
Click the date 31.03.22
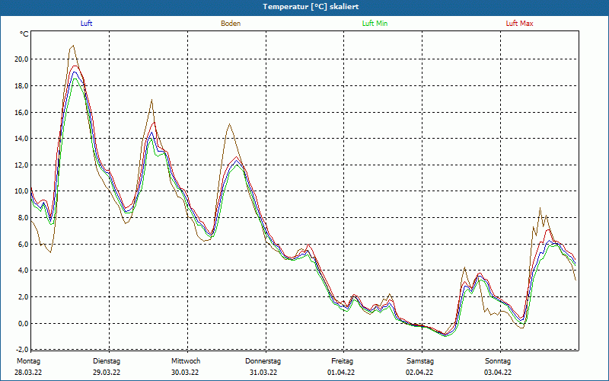coord(263,373)
